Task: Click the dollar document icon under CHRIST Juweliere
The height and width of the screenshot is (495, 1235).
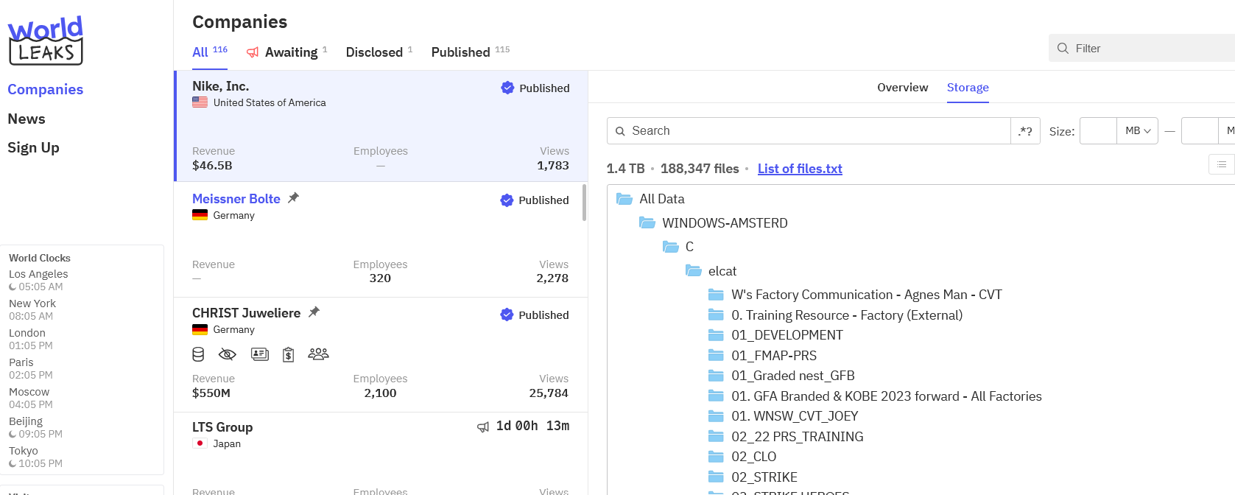Action: pos(289,354)
